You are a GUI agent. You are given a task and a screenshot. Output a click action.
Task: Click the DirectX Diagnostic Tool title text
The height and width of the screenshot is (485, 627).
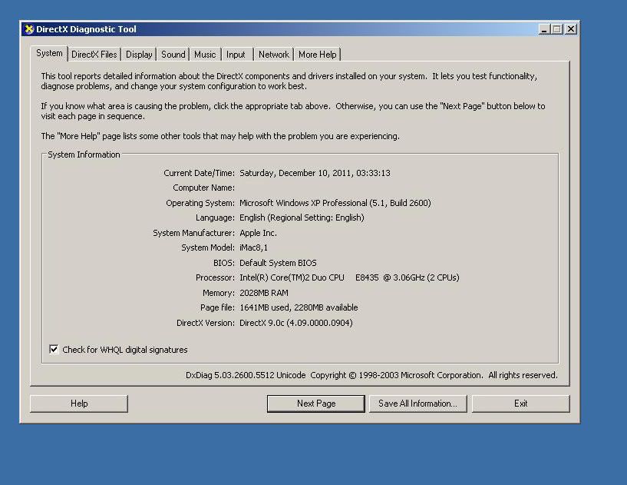(x=86, y=29)
